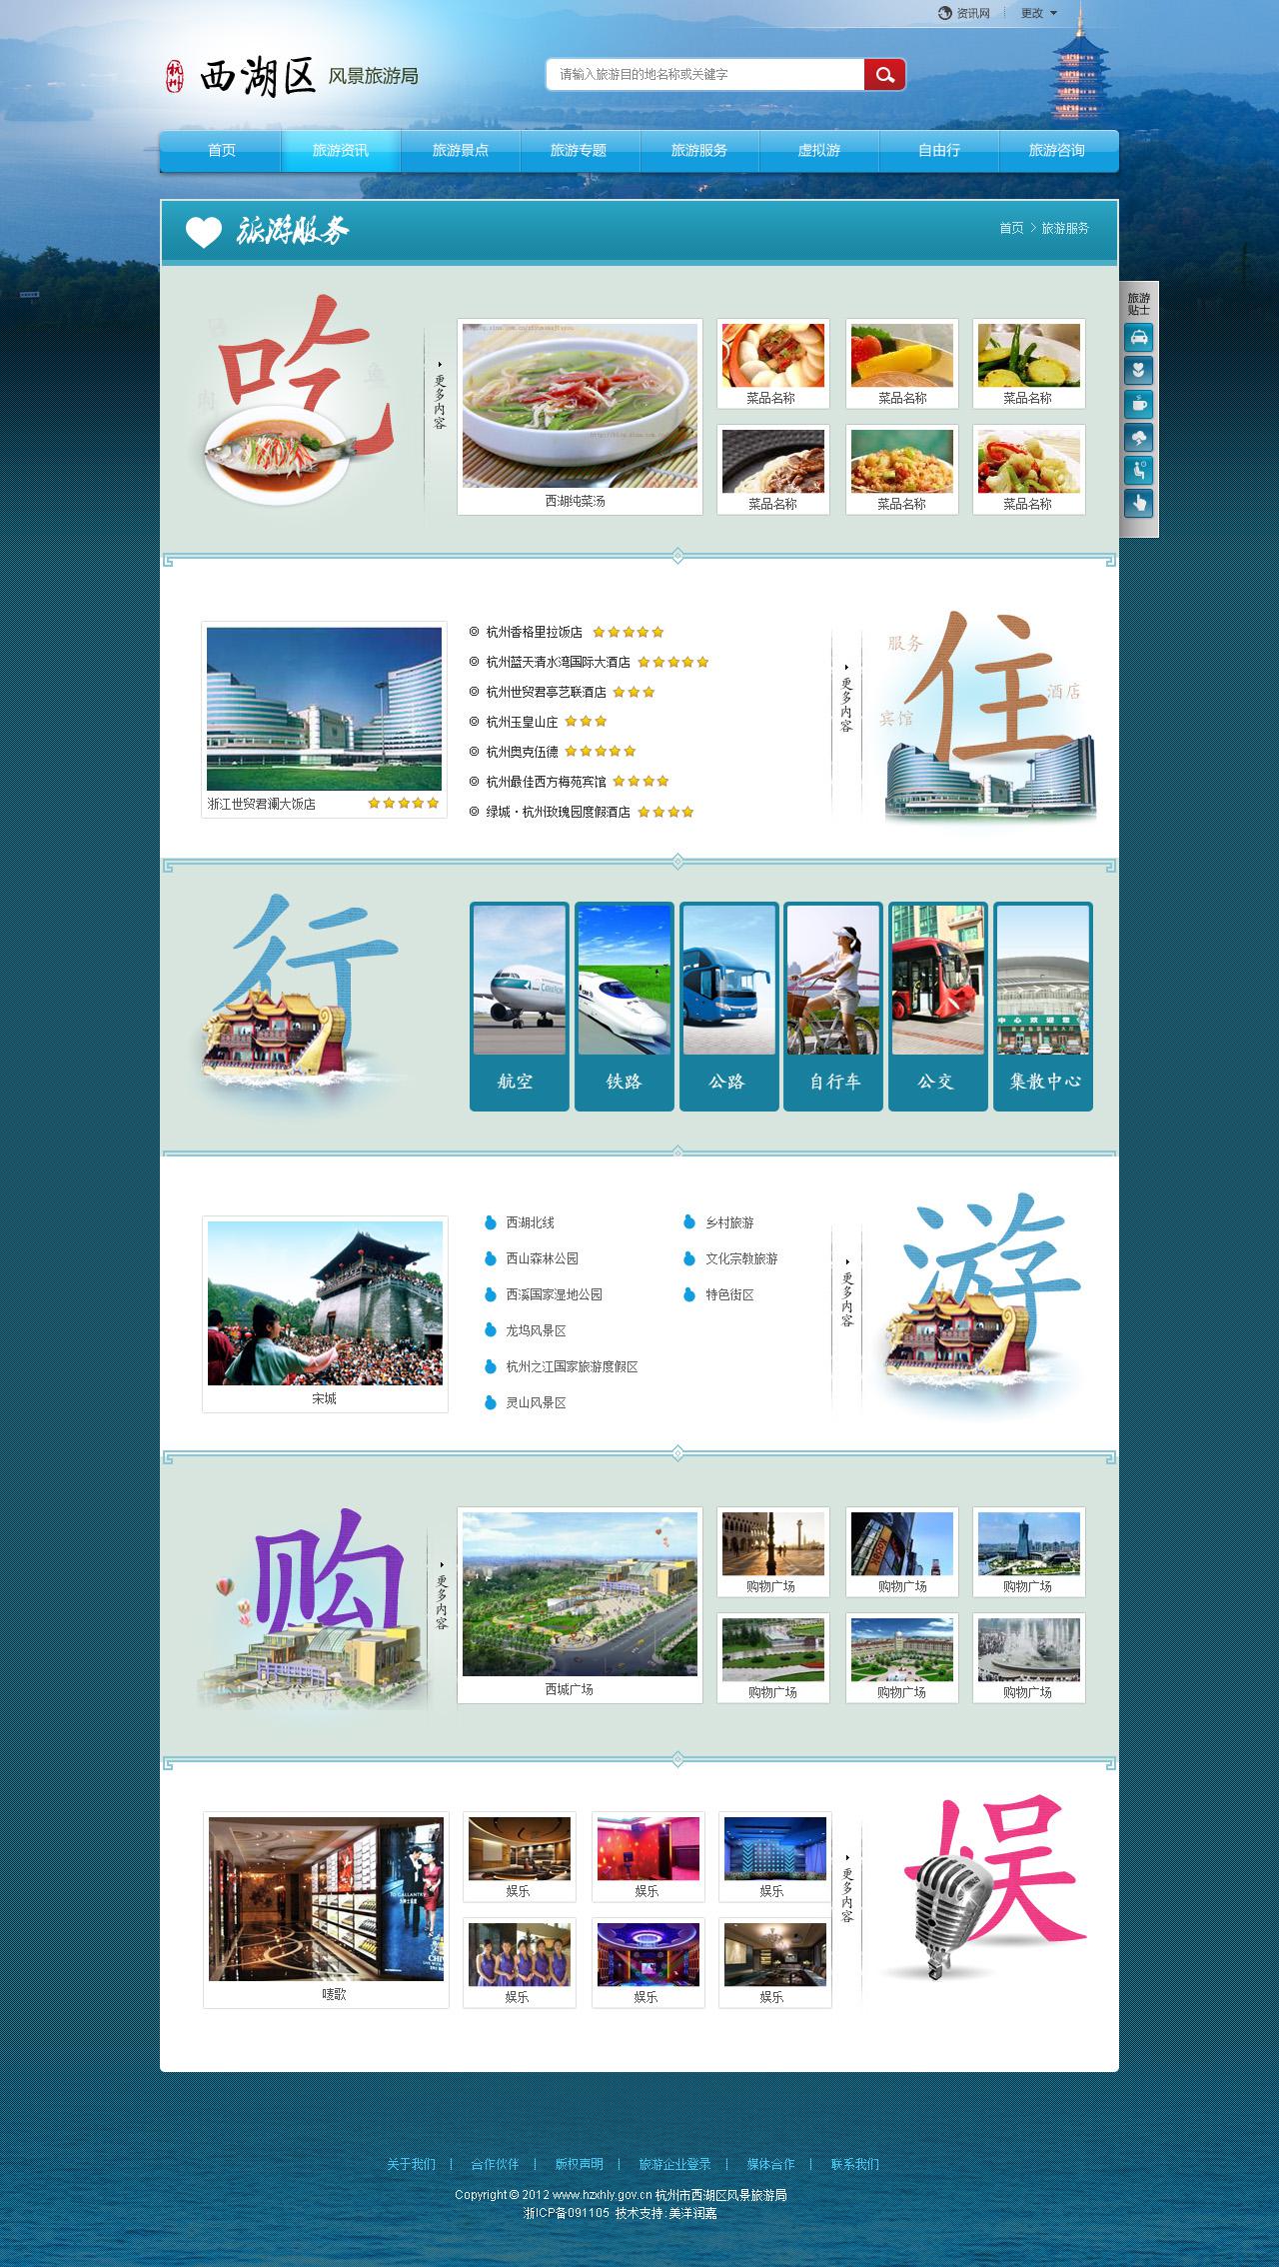Open the 西湖北线 tour link

click(530, 1222)
